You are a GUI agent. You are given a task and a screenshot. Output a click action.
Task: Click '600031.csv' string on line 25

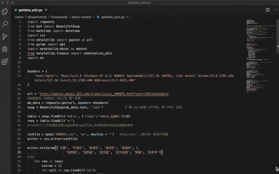pos(65,134)
